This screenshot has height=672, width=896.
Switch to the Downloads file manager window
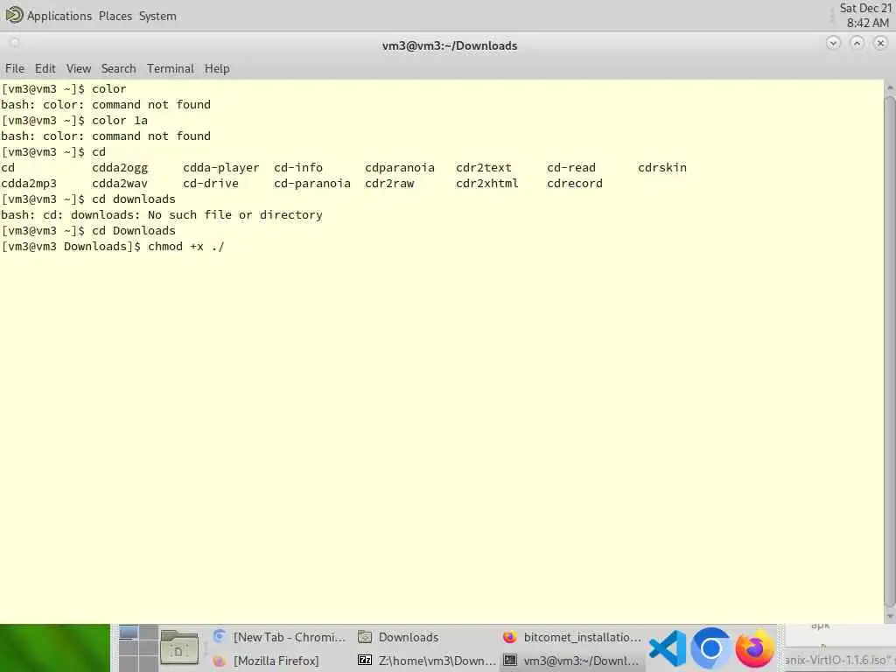(424, 637)
